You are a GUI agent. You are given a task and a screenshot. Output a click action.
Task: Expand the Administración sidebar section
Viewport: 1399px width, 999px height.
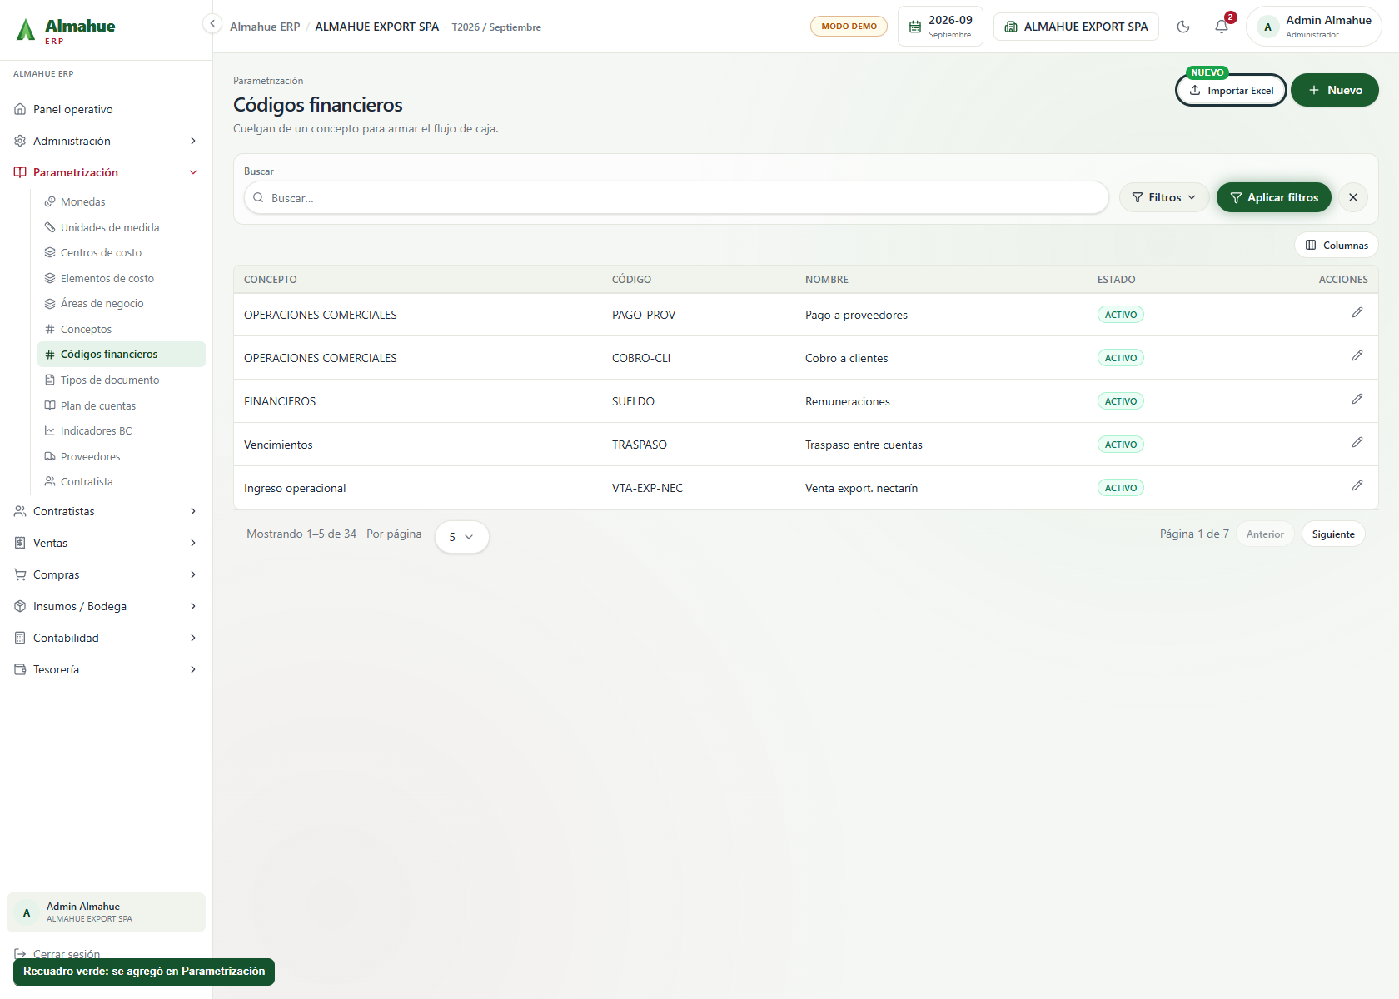tap(106, 141)
